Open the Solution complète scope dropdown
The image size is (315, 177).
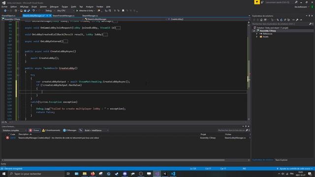[14, 130]
